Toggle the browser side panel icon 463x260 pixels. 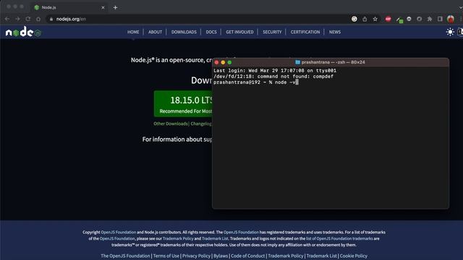[440, 19]
